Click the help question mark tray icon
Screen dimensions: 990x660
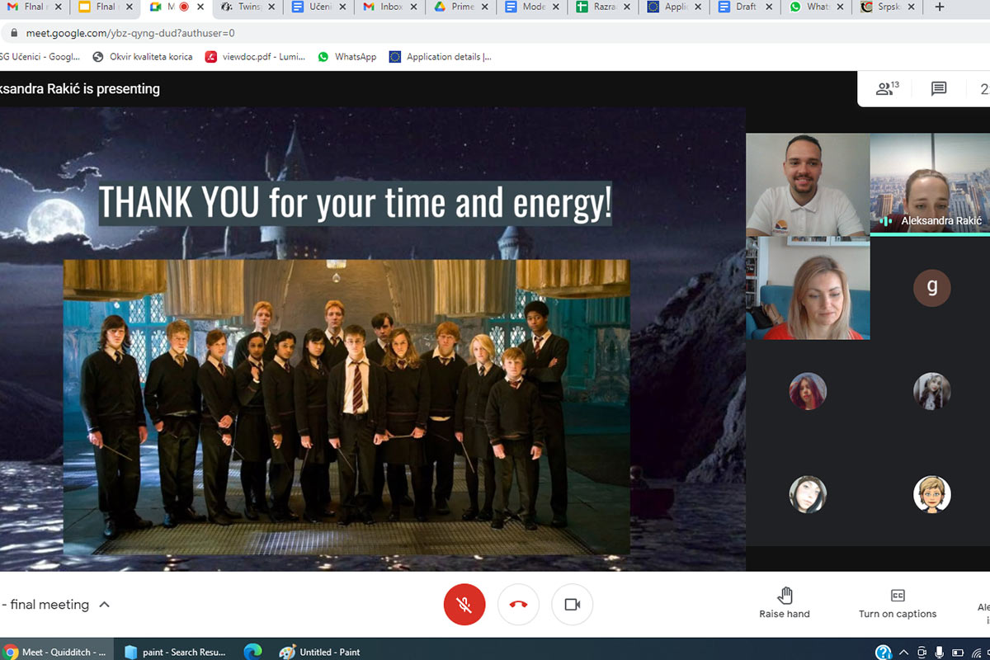pyautogui.click(x=883, y=653)
